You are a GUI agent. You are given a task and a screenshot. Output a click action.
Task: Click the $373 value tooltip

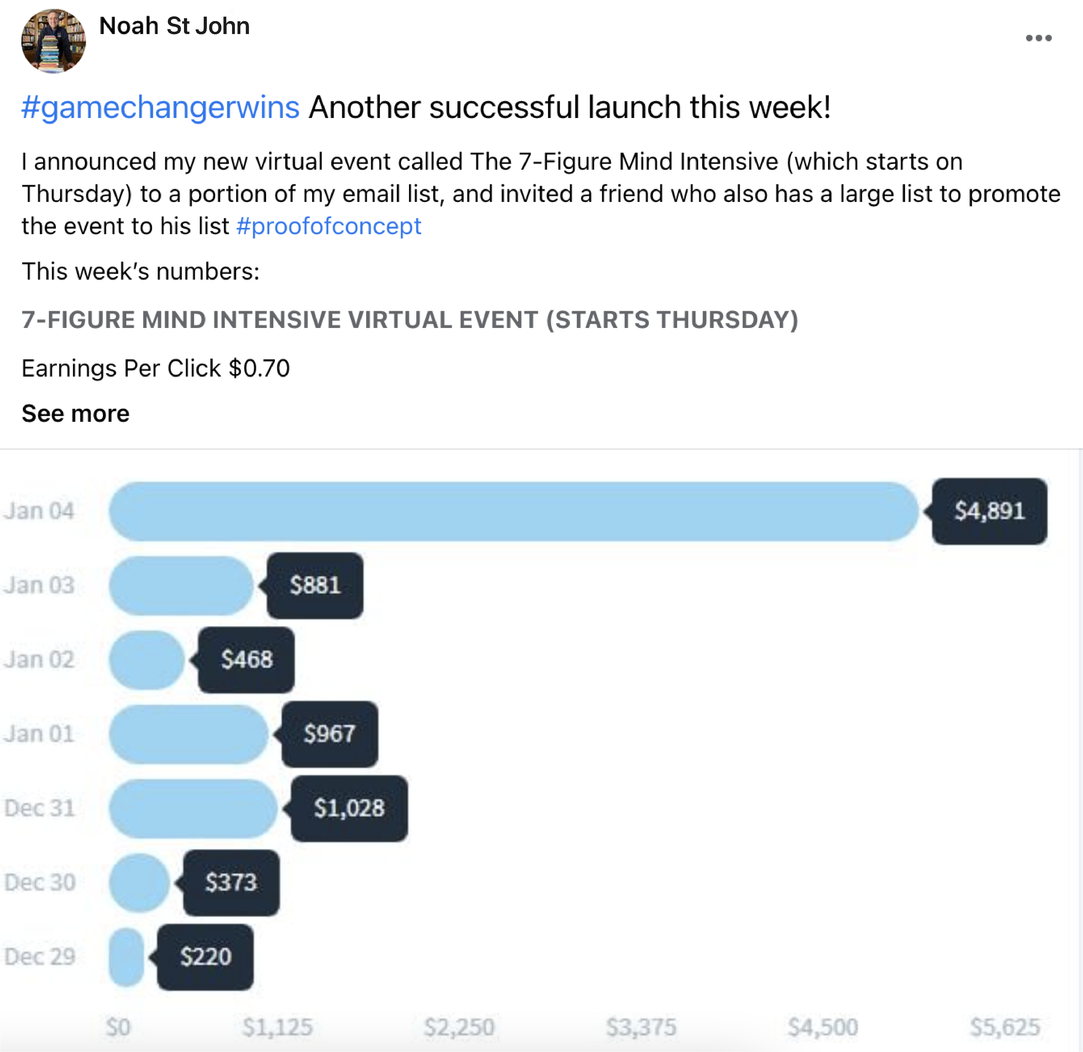point(231,882)
